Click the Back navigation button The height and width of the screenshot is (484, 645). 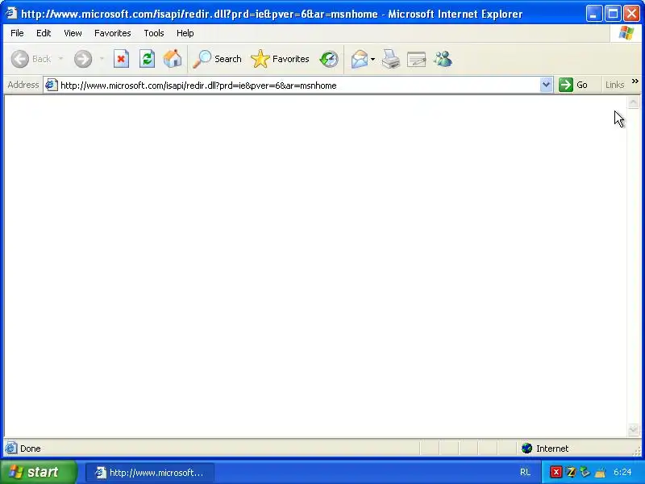[x=31, y=59]
